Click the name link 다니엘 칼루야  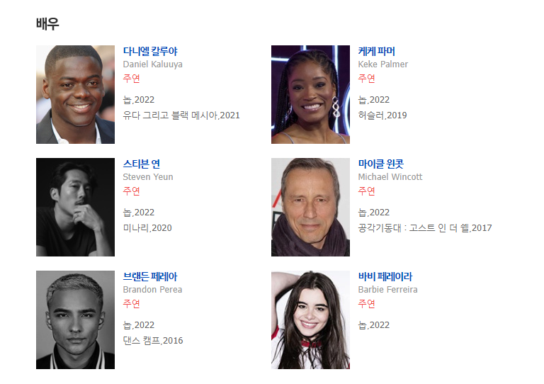[x=150, y=51]
